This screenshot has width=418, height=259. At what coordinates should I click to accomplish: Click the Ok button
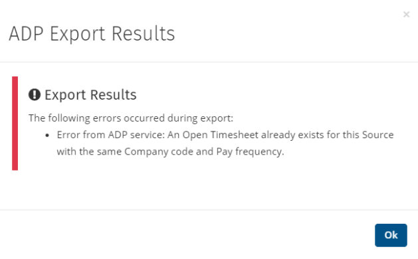[x=391, y=235]
